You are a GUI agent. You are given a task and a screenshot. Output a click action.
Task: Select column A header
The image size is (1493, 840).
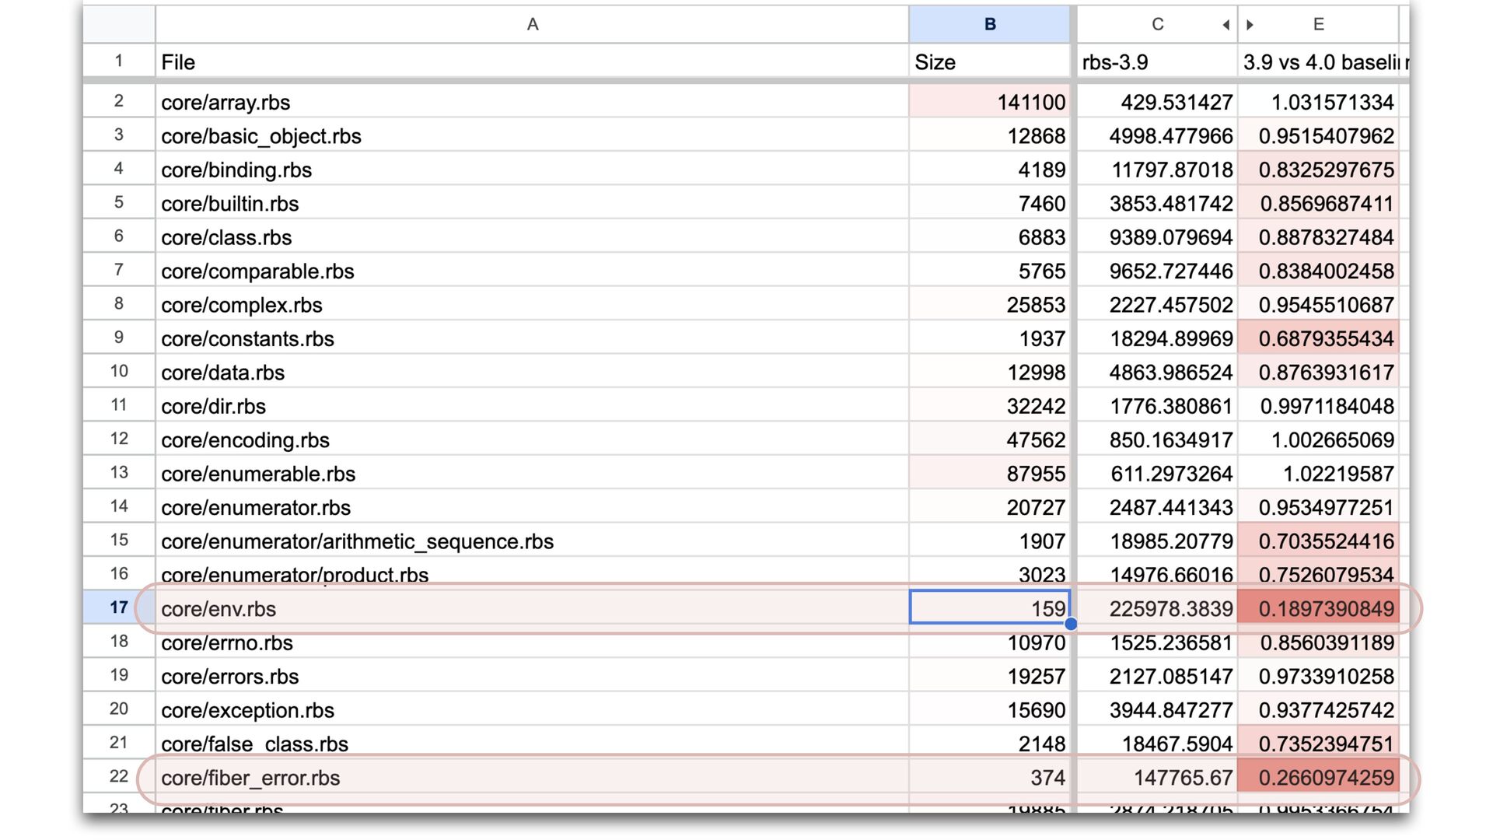tap(532, 24)
